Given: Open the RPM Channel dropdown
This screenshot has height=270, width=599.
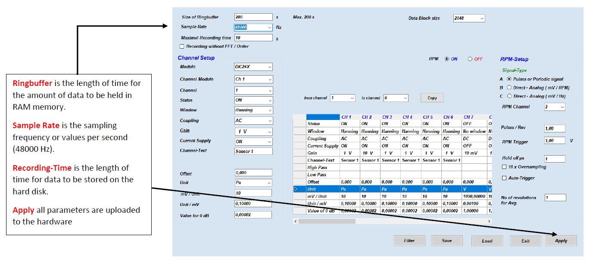Looking at the screenshot, I should click(x=562, y=106).
